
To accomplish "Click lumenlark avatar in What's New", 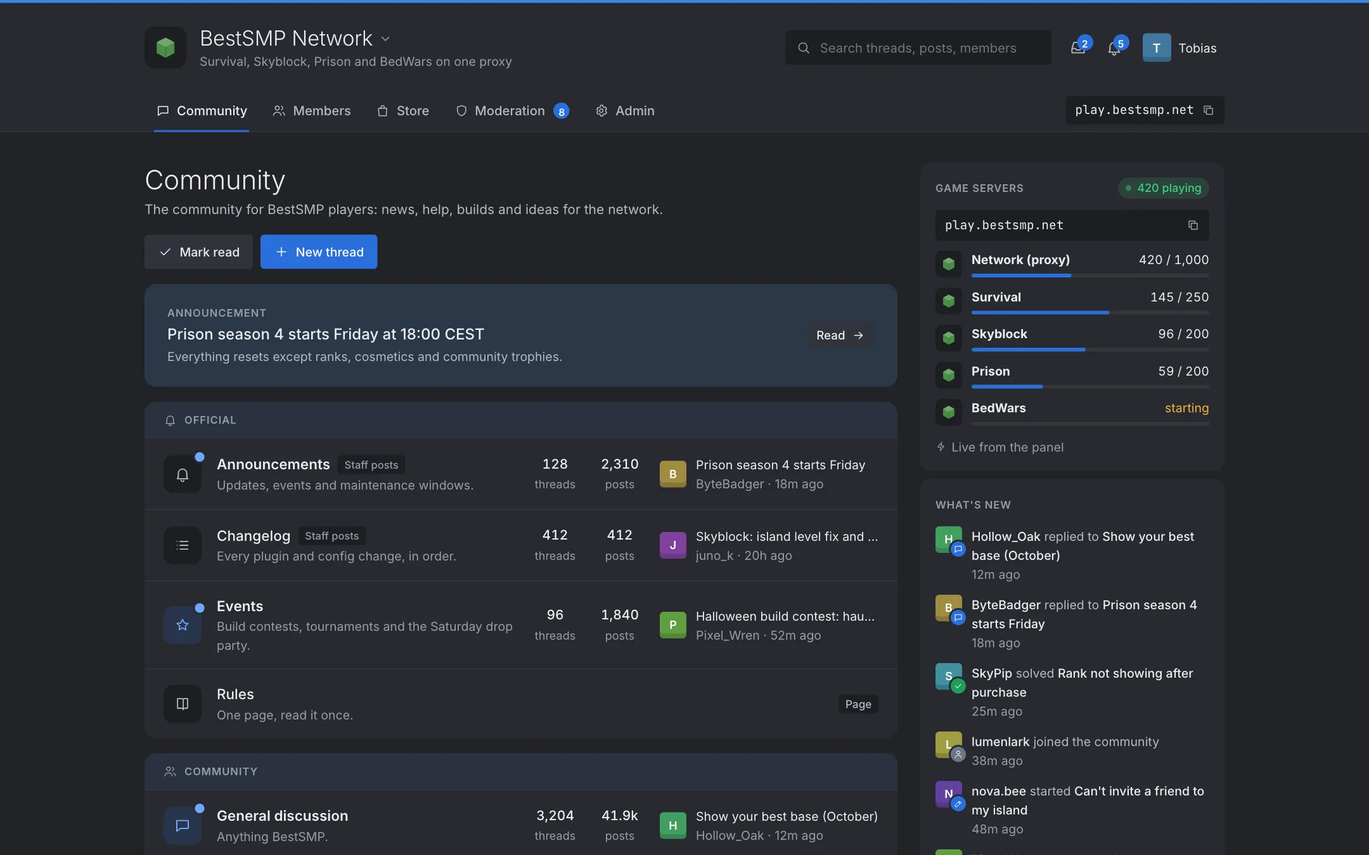I will click(x=949, y=744).
